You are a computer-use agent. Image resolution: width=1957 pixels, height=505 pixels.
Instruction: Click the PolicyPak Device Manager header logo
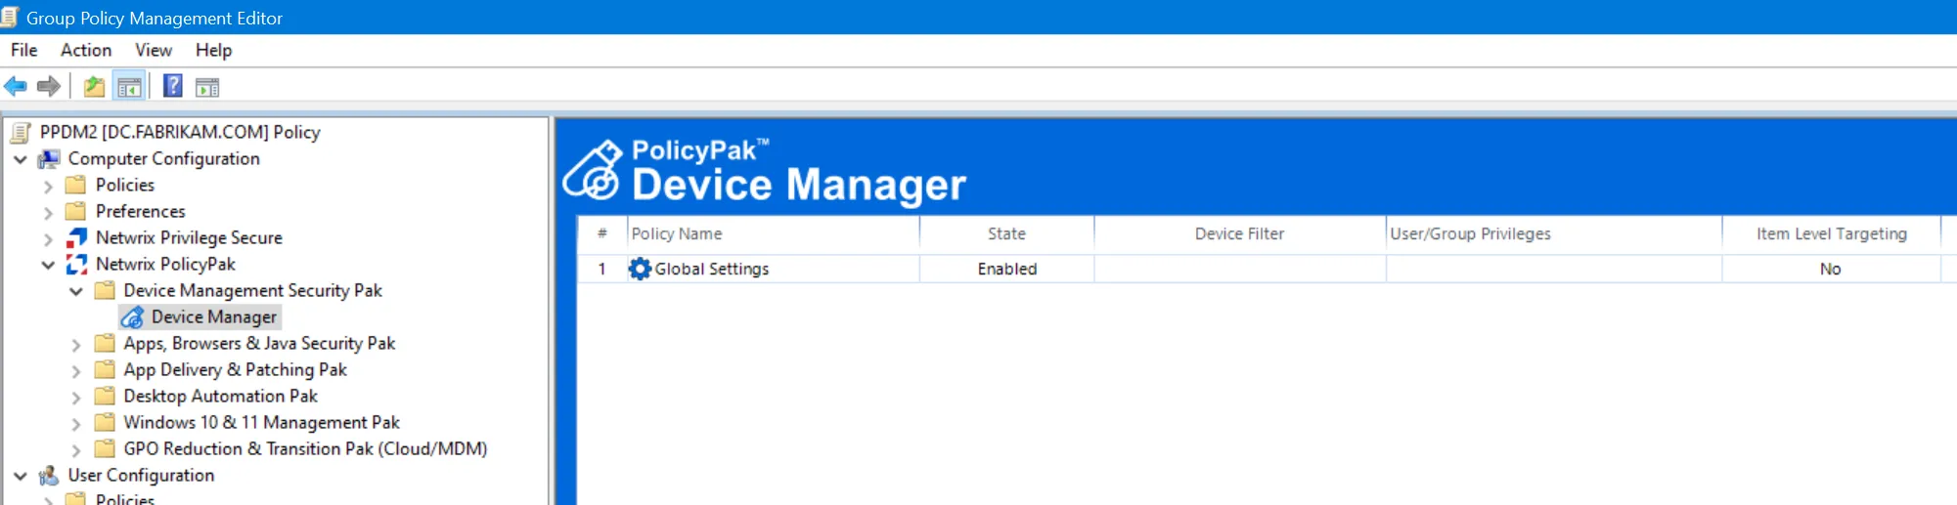[x=593, y=170]
